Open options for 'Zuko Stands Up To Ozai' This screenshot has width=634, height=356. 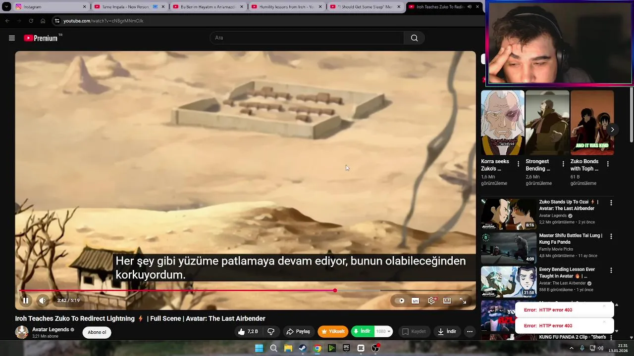611,203
